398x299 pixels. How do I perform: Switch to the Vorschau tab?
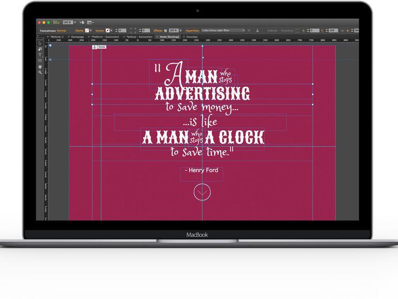coord(192,37)
